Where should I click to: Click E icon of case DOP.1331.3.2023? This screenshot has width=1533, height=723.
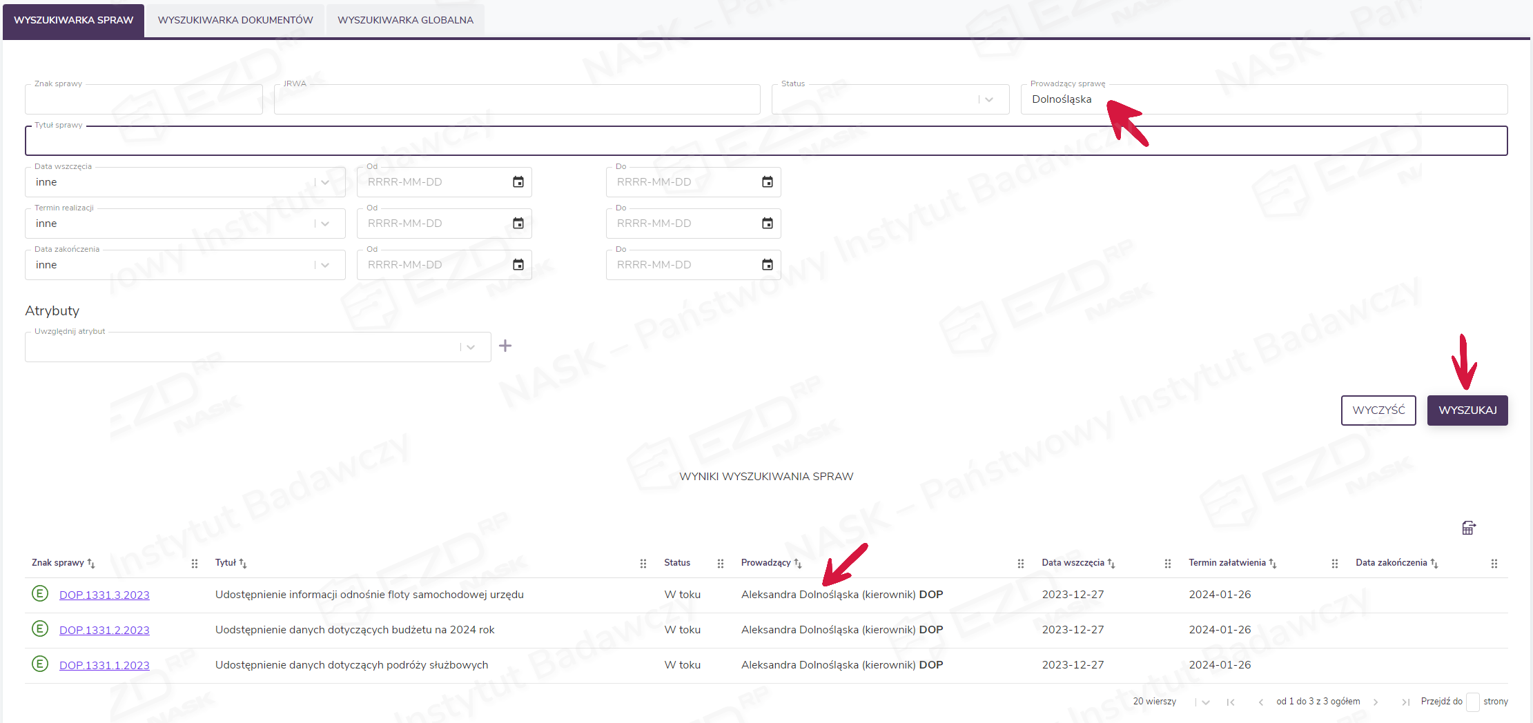click(x=40, y=593)
